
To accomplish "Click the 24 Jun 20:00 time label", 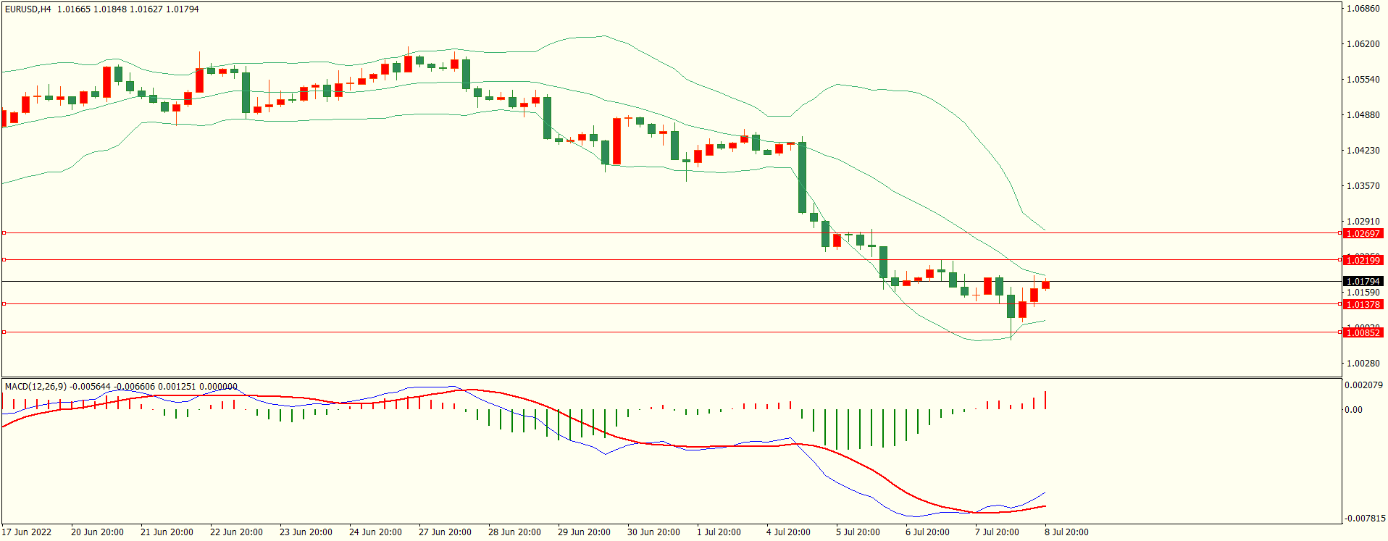I will point(375,532).
